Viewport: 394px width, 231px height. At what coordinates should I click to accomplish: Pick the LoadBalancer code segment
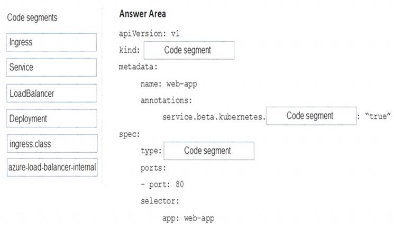tap(52, 93)
